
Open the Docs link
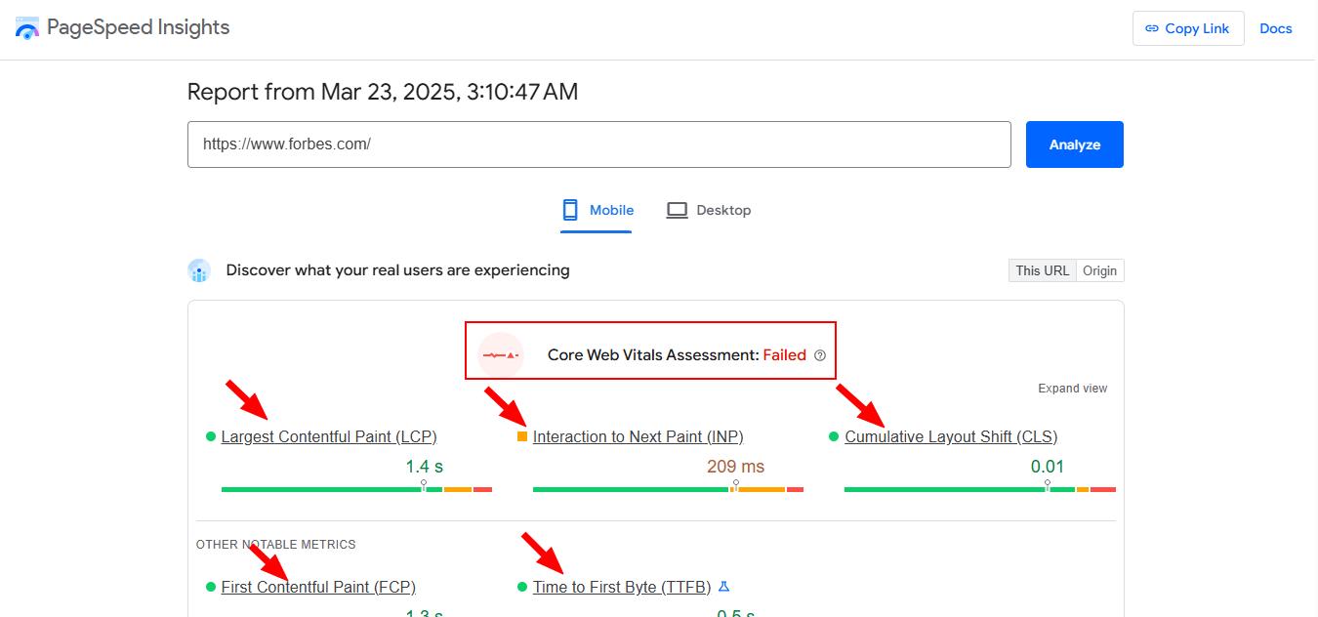click(x=1275, y=28)
